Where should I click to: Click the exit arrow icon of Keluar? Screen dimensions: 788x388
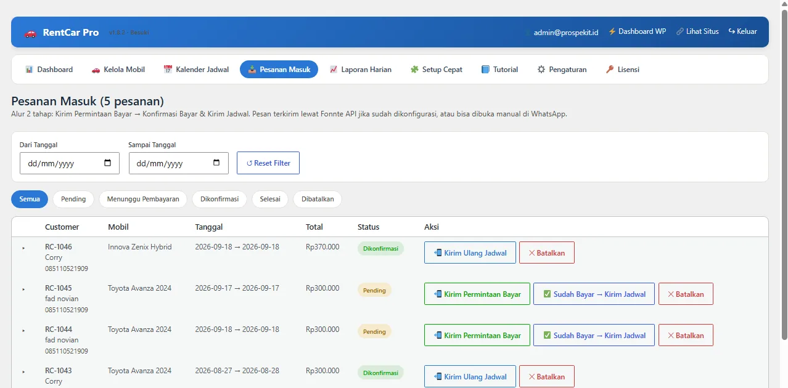732,31
